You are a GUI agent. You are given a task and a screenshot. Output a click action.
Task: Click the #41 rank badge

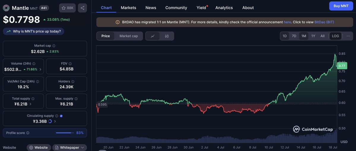44,8
